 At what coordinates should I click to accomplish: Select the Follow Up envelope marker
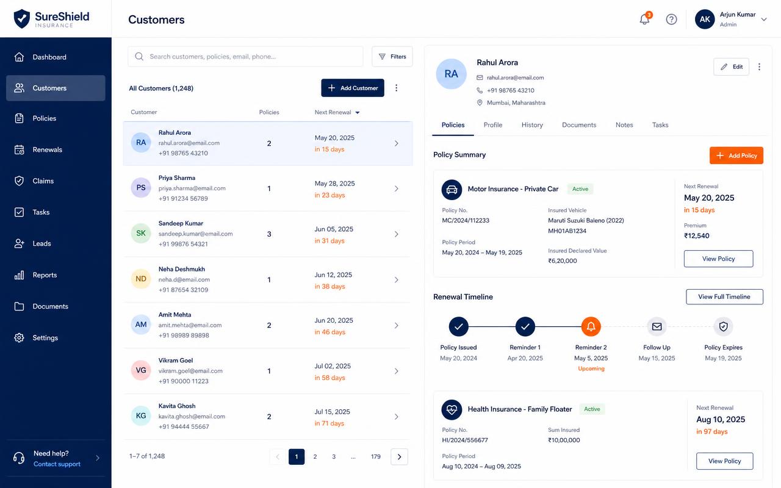(657, 327)
